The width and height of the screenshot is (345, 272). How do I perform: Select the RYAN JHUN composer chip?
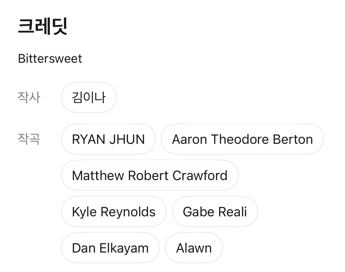point(108,139)
